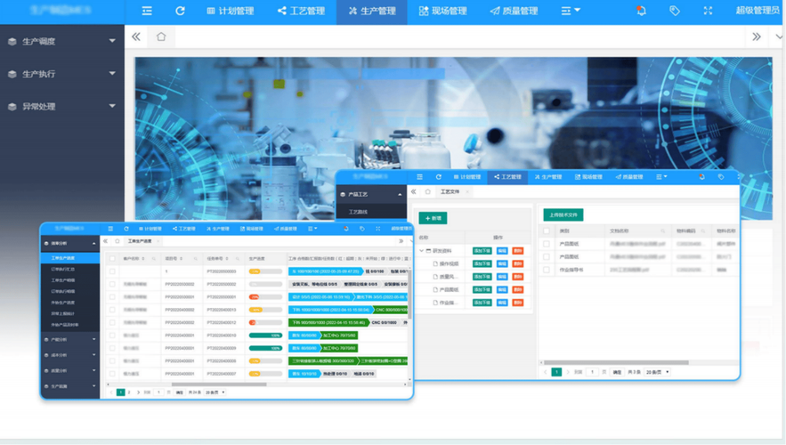Toggle fullscreen icon in main window header

708,11
